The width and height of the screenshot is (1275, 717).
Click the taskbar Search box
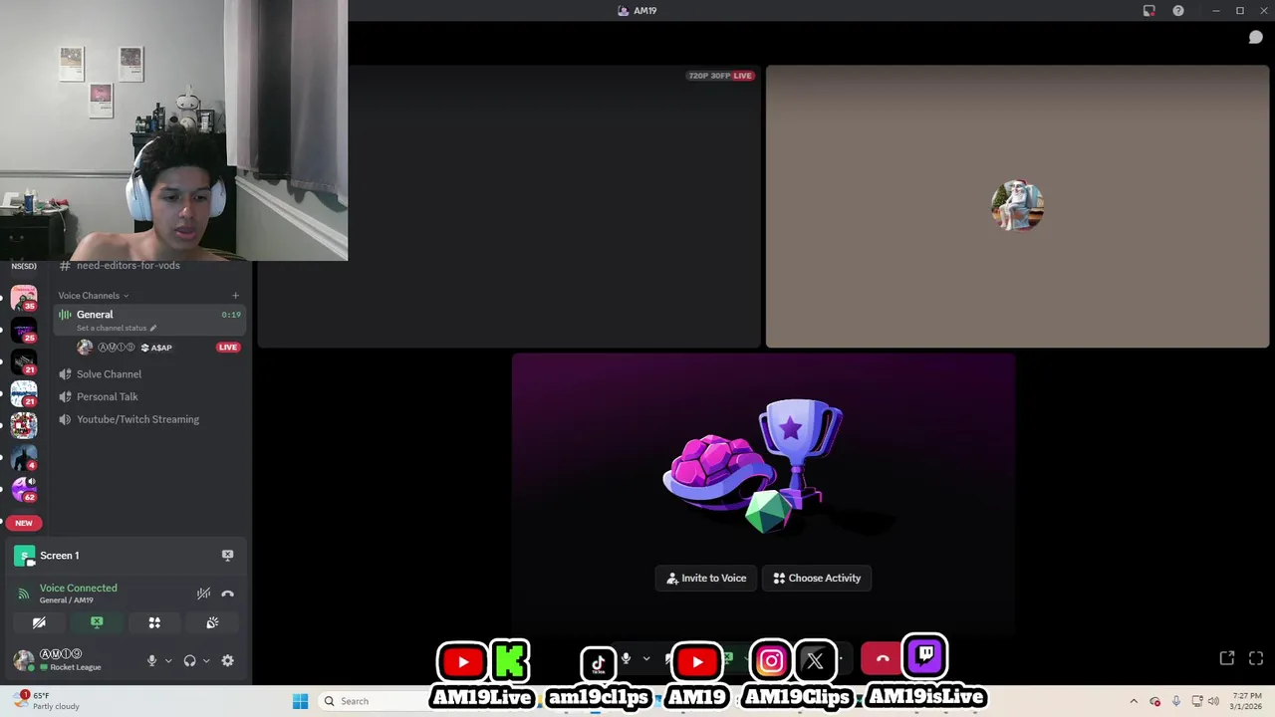point(374,701)
